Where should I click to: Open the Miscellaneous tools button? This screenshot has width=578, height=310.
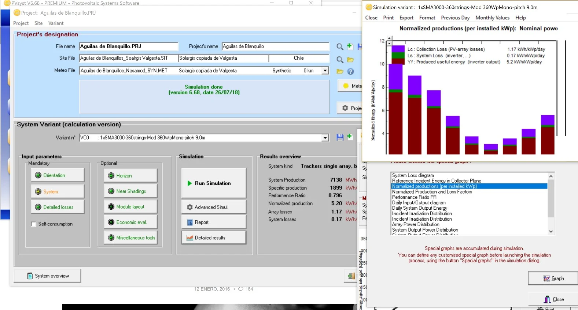point(130,238)
